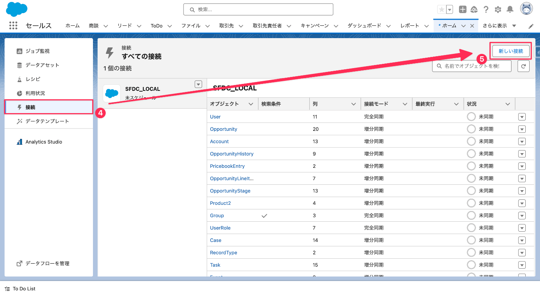Open the global actions plus icon
540x296 pixels.
[x=463, y=10]
